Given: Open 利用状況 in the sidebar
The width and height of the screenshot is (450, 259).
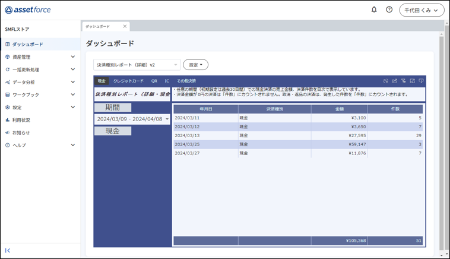Looking at the screenshot, I should coord(40,120).
